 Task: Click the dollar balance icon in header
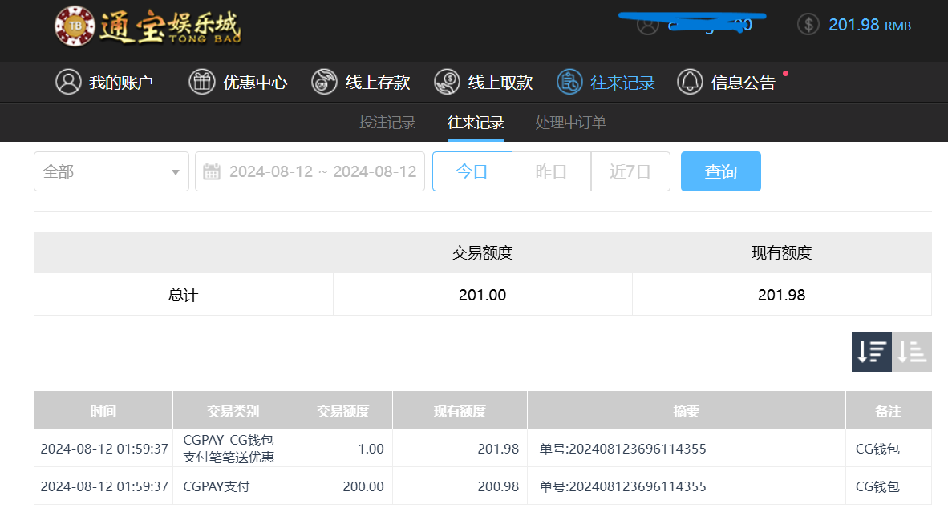pos(808,24)
